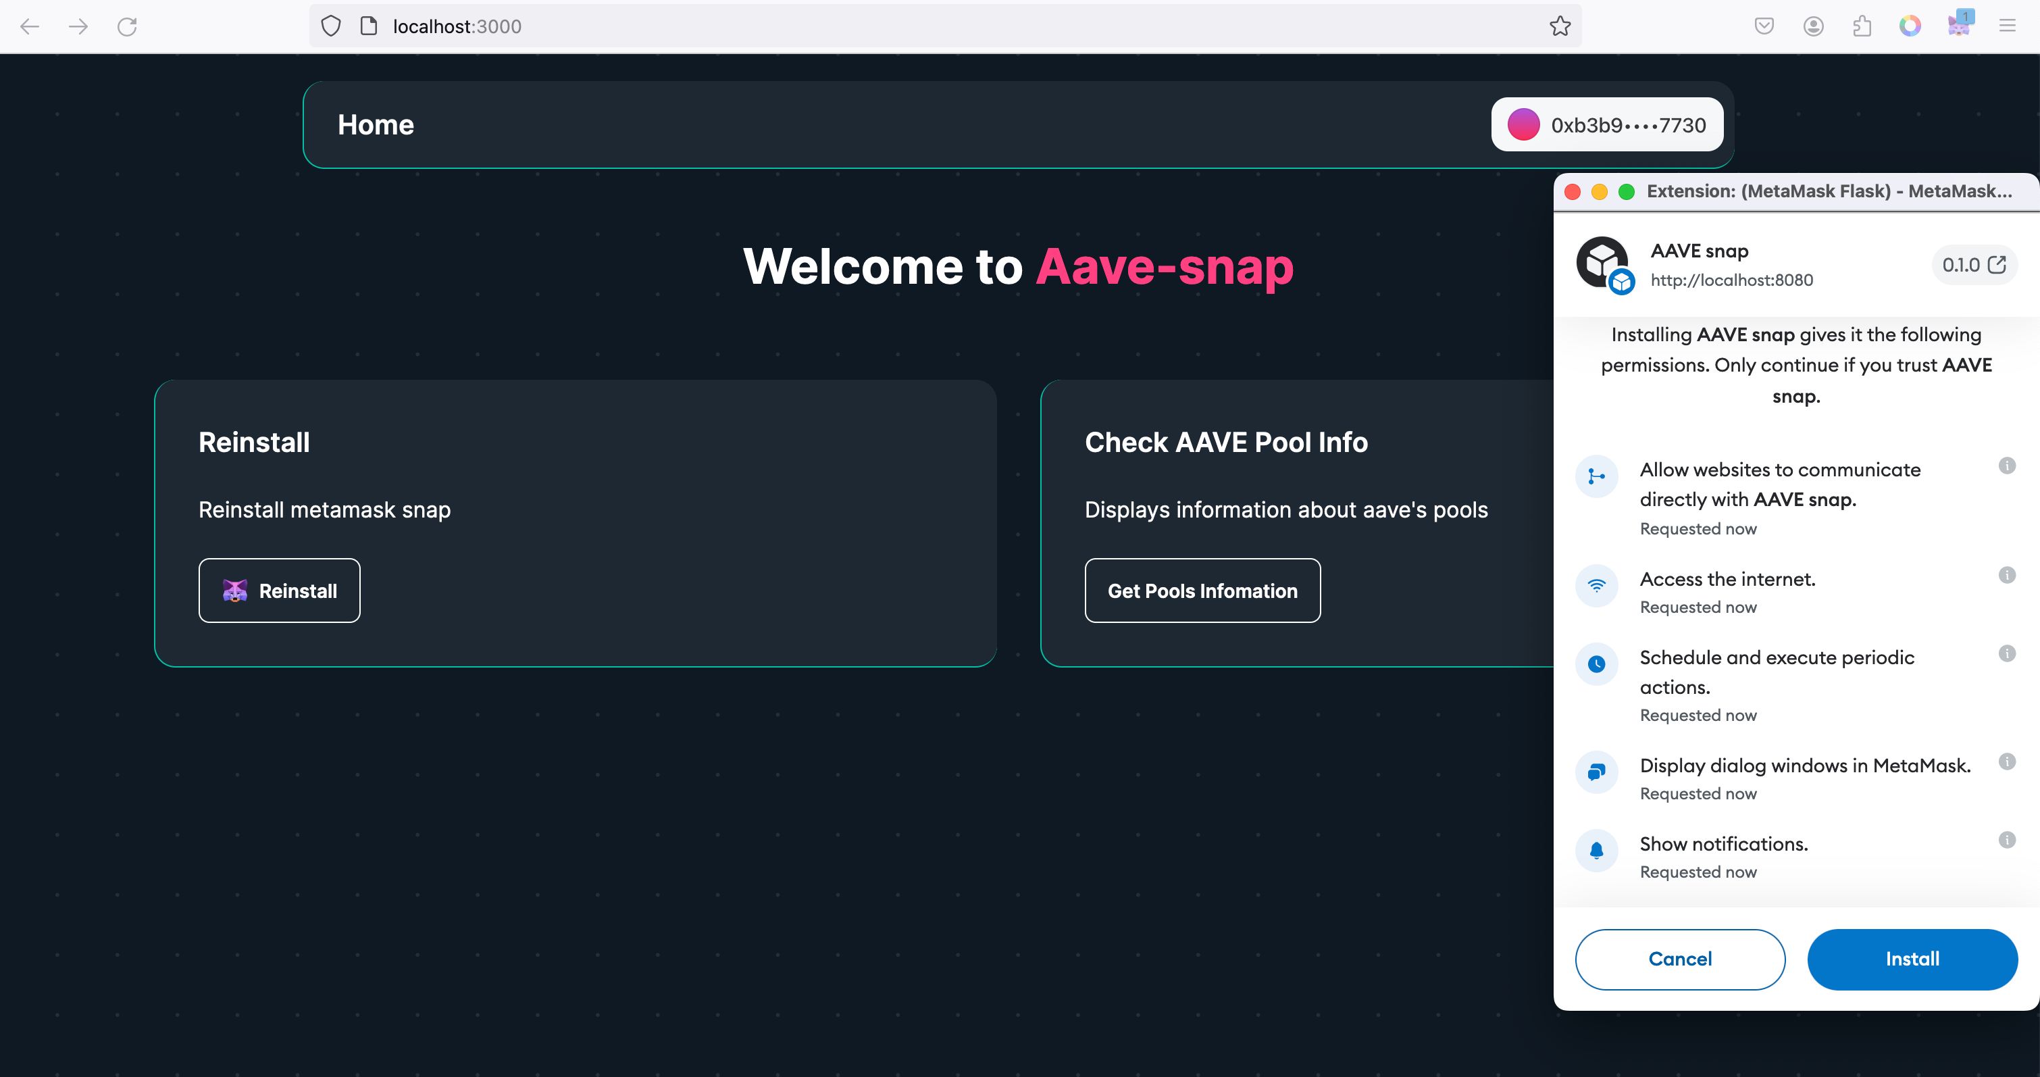
Task: Show info for Access the internet permission
Action: coord(2006,574)
